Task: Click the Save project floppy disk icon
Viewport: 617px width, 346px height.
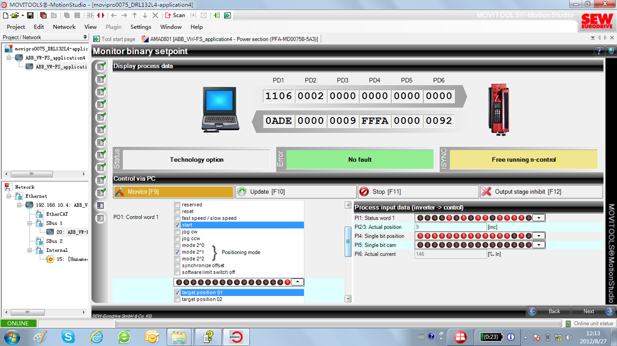Action: 30,15
